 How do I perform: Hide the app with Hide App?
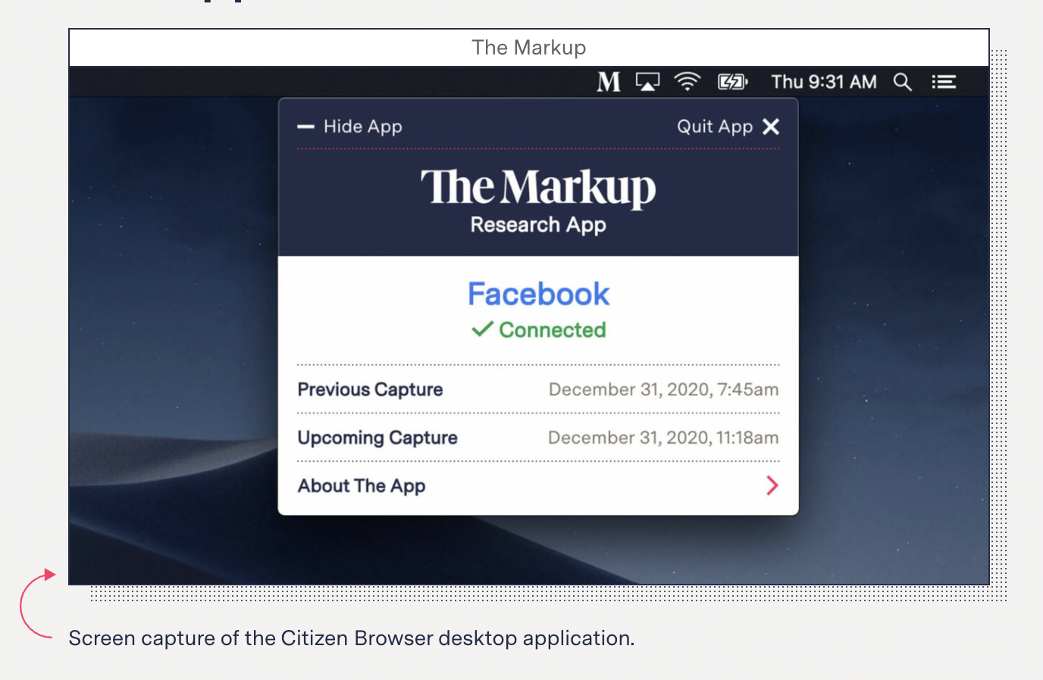349,126
